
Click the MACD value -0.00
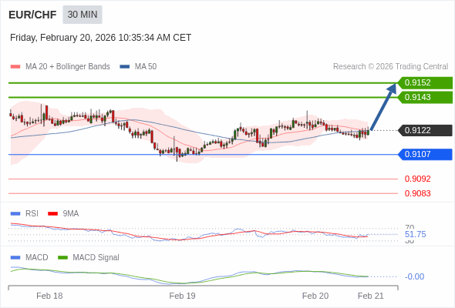(414, 276)
